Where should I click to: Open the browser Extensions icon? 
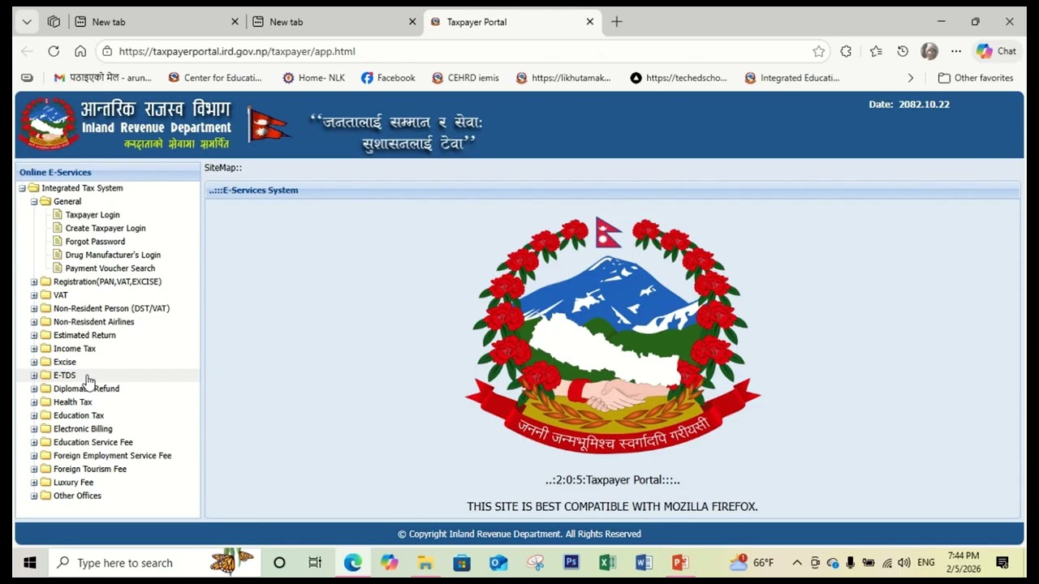846,51
